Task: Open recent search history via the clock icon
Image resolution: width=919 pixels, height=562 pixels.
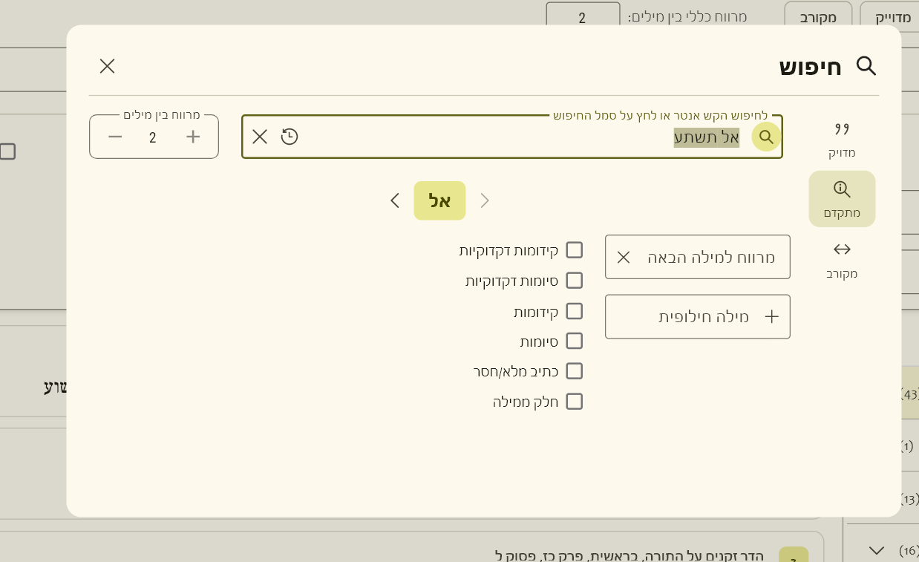Action: tap(290, 137)
